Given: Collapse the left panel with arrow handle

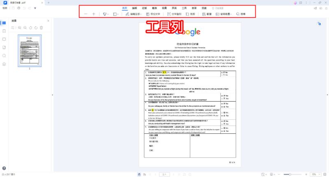Looking at the screenshot, I should (x=52, y=95).
